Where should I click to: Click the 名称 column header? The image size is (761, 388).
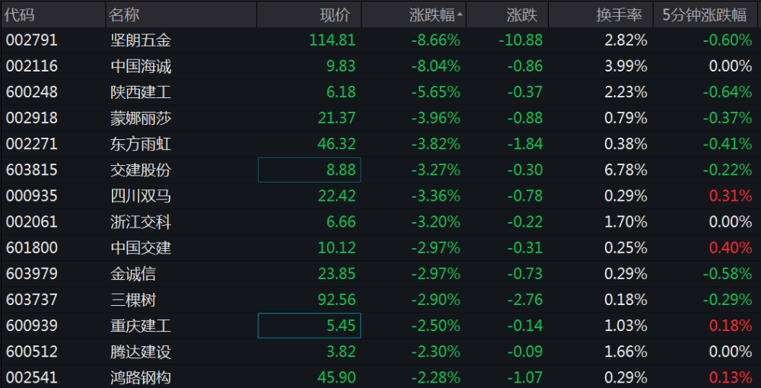click(124, 14)
